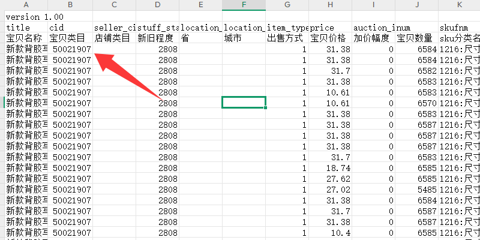
Task: Select column F header
Action: (244, 5)
